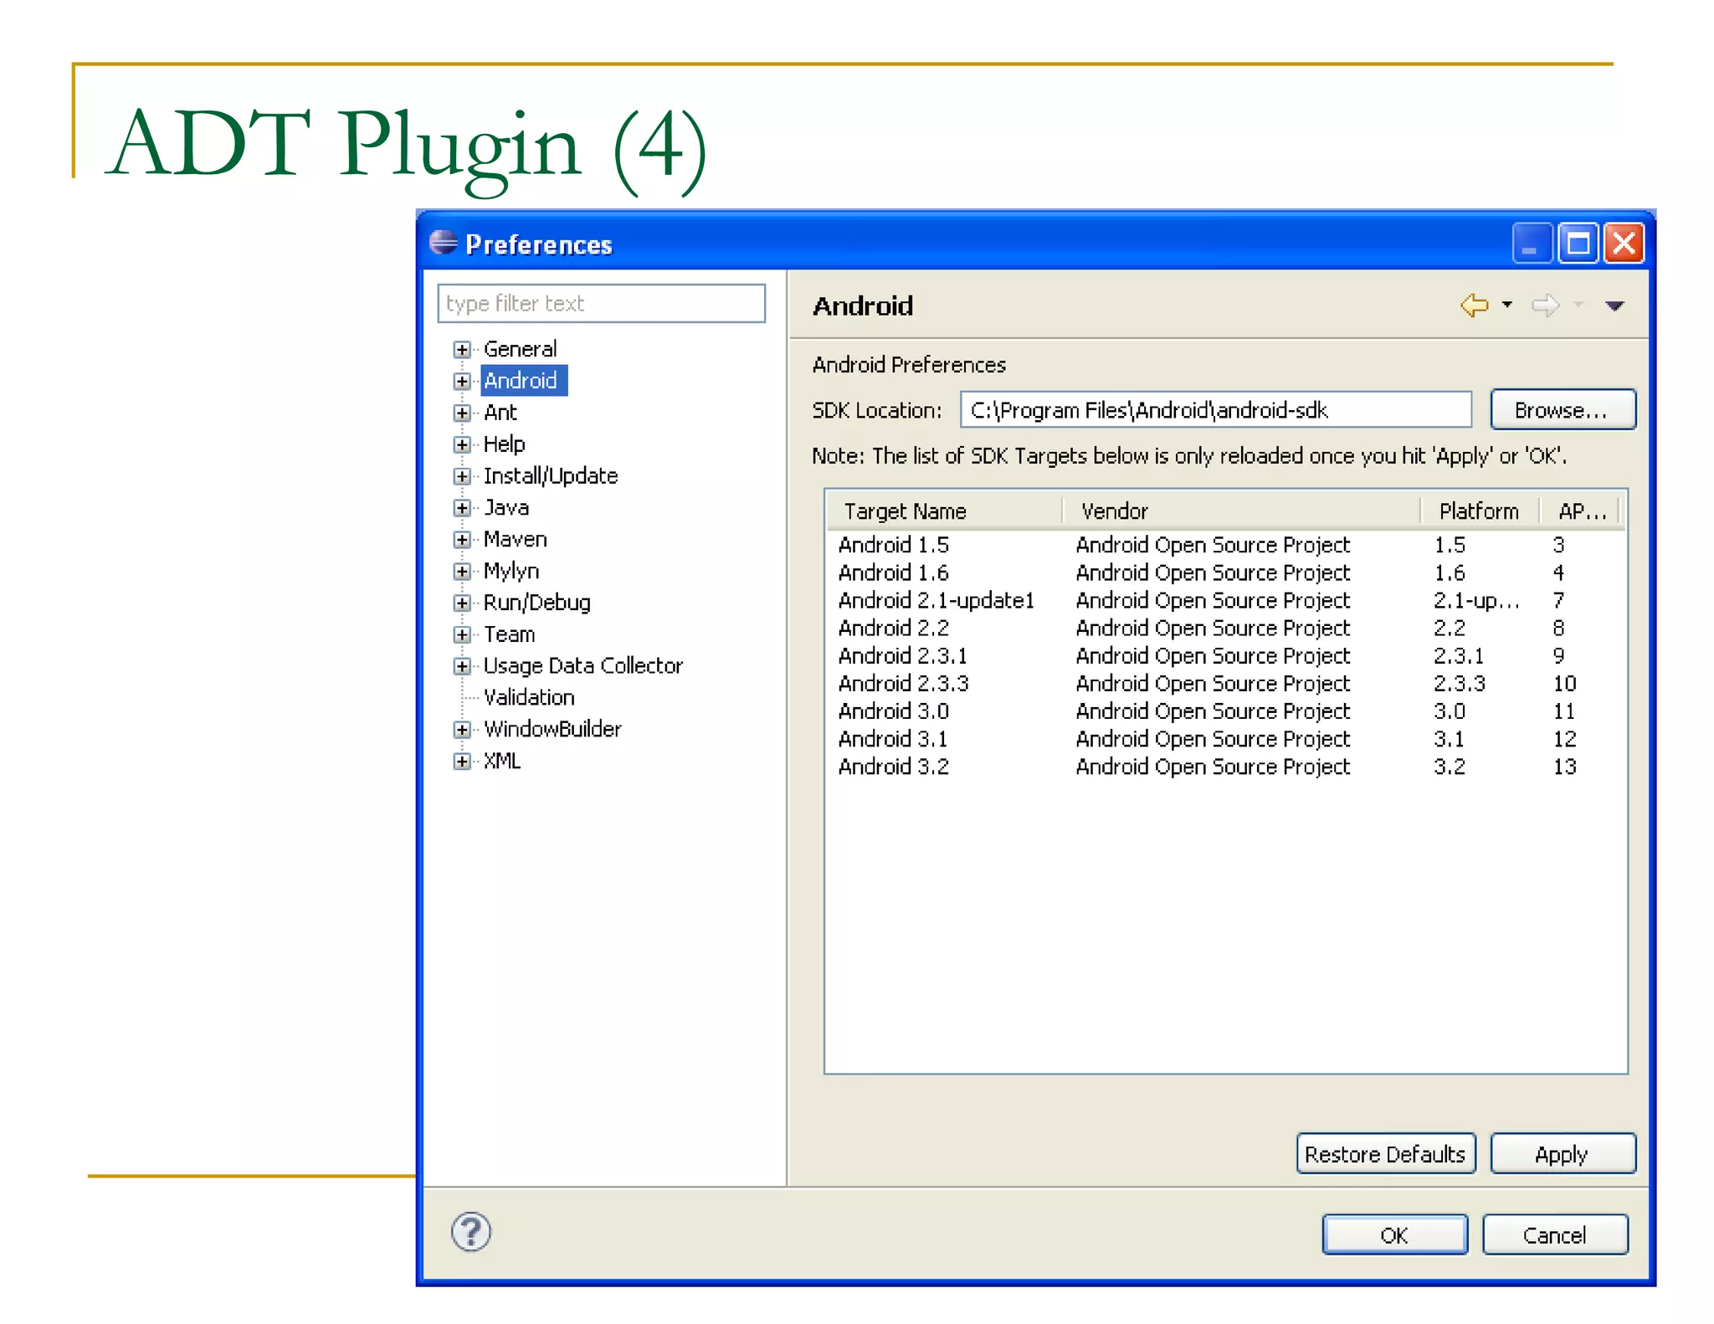This screenshot has width=1714, height=1324.
Task: Sort by Vendor column header
Action: pyautogui.click(x=1240, y=511)
